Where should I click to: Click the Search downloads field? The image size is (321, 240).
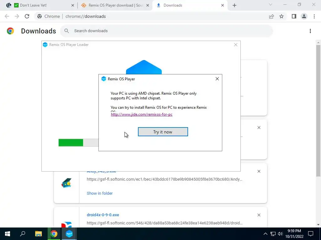[166, 31]
